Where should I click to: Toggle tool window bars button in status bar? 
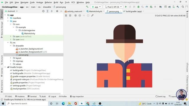[2, 100]
